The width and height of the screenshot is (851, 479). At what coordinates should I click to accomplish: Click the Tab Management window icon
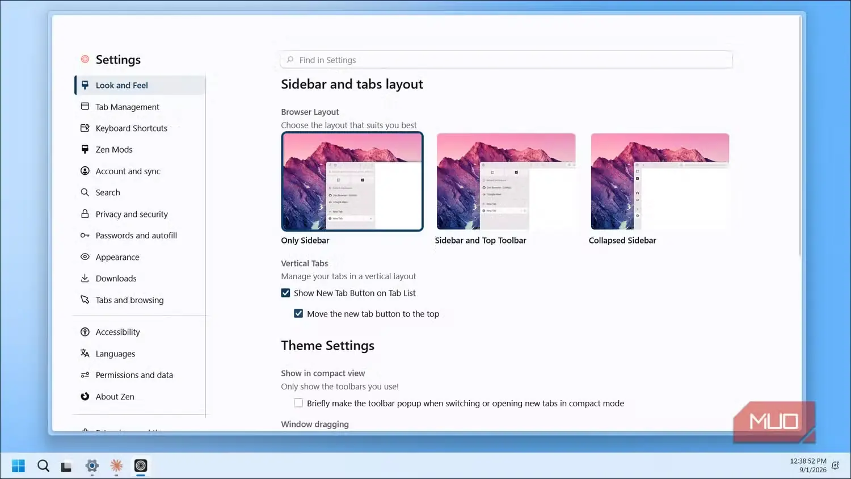click(x=85, y=107)
